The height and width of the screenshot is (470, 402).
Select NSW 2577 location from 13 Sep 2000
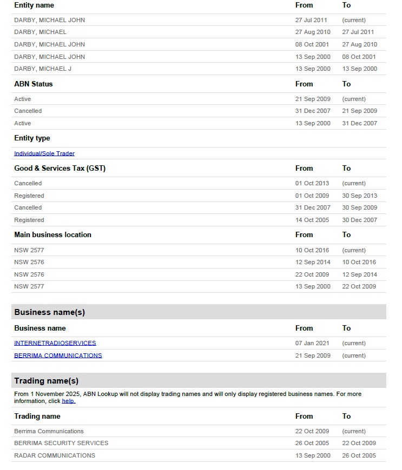tap(199, 286)
